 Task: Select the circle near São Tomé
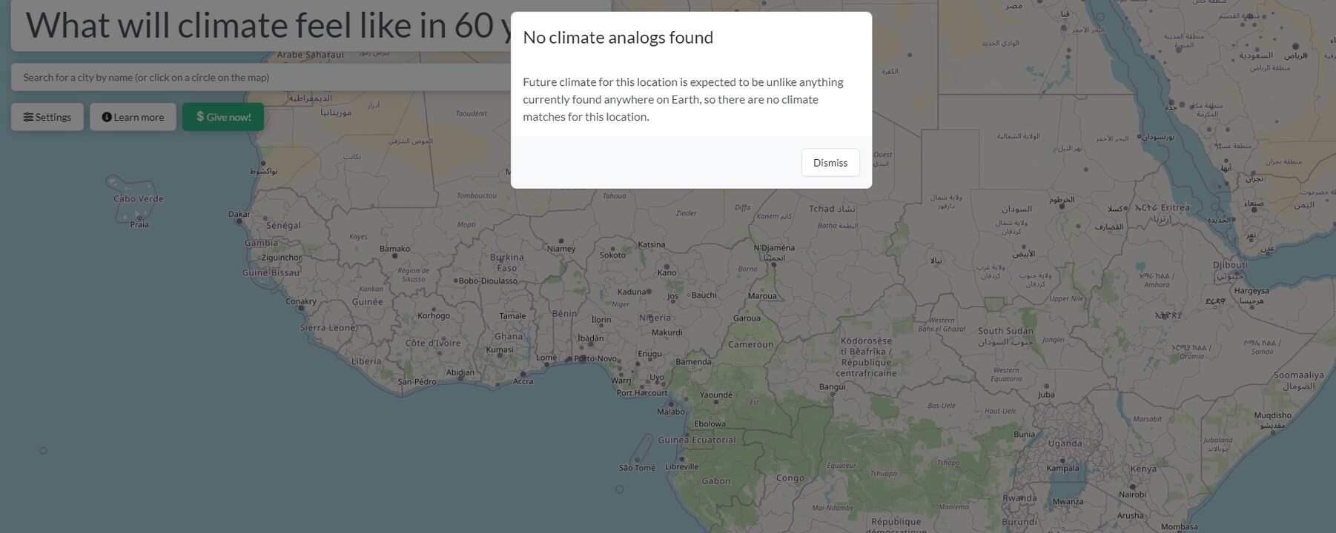[620, 489]
